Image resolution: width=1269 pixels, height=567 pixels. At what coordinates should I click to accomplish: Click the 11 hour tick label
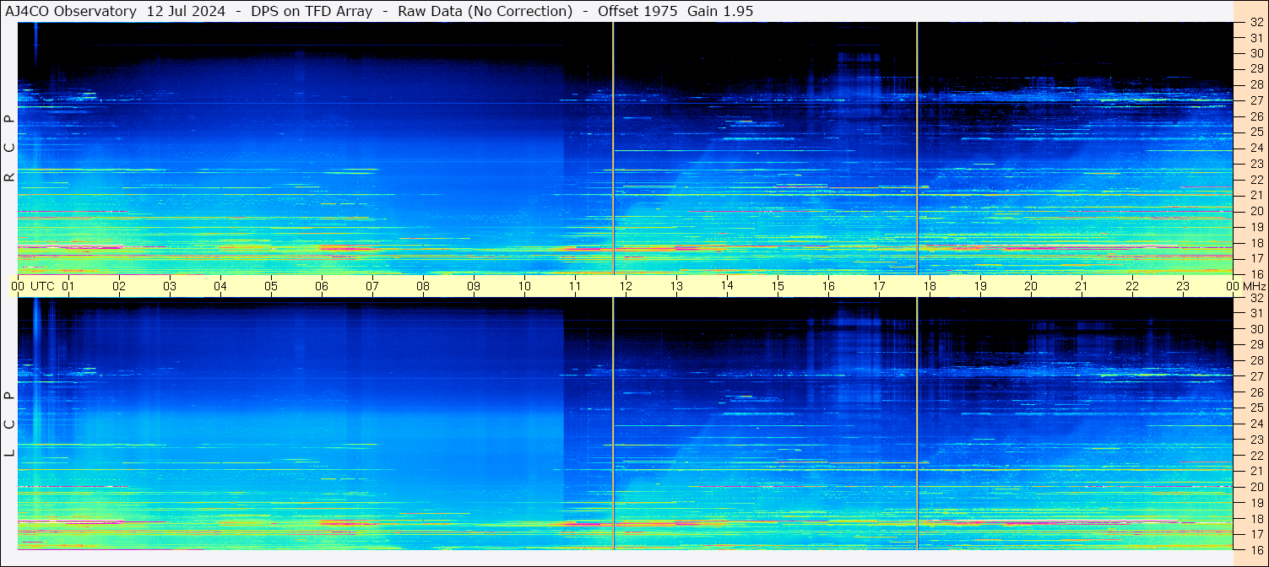(x=575, y=286)
